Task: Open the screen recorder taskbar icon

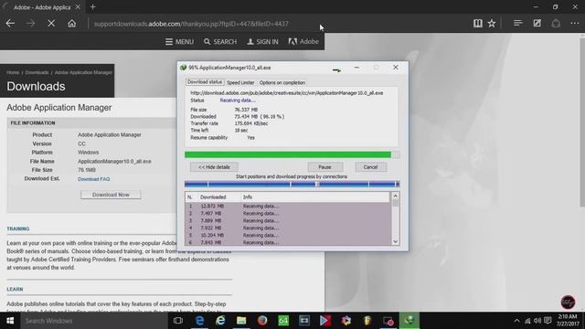Action: pos(388,321)
